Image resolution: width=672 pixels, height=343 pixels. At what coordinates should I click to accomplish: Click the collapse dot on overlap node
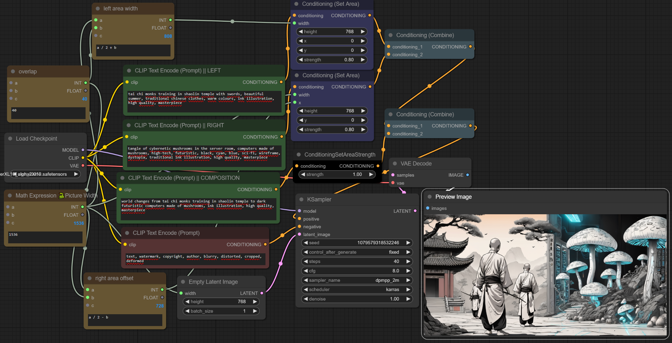(x=13, y=72)
